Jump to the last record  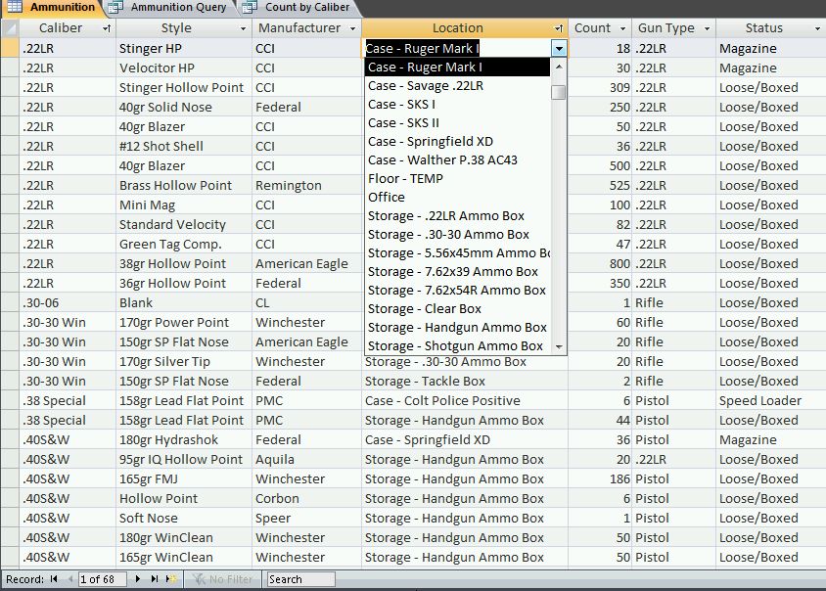(155, 579)
